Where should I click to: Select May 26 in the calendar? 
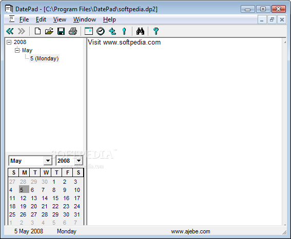(x=23, y=214)
